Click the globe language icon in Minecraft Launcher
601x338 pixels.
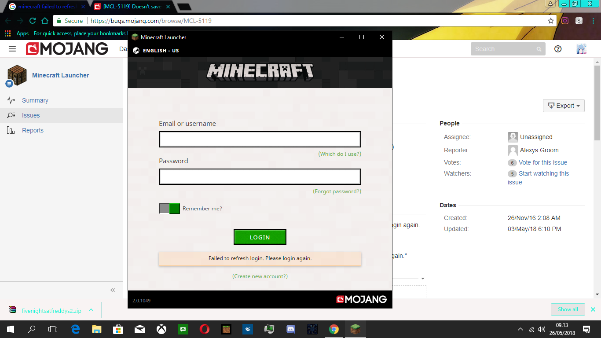(136, 51)
